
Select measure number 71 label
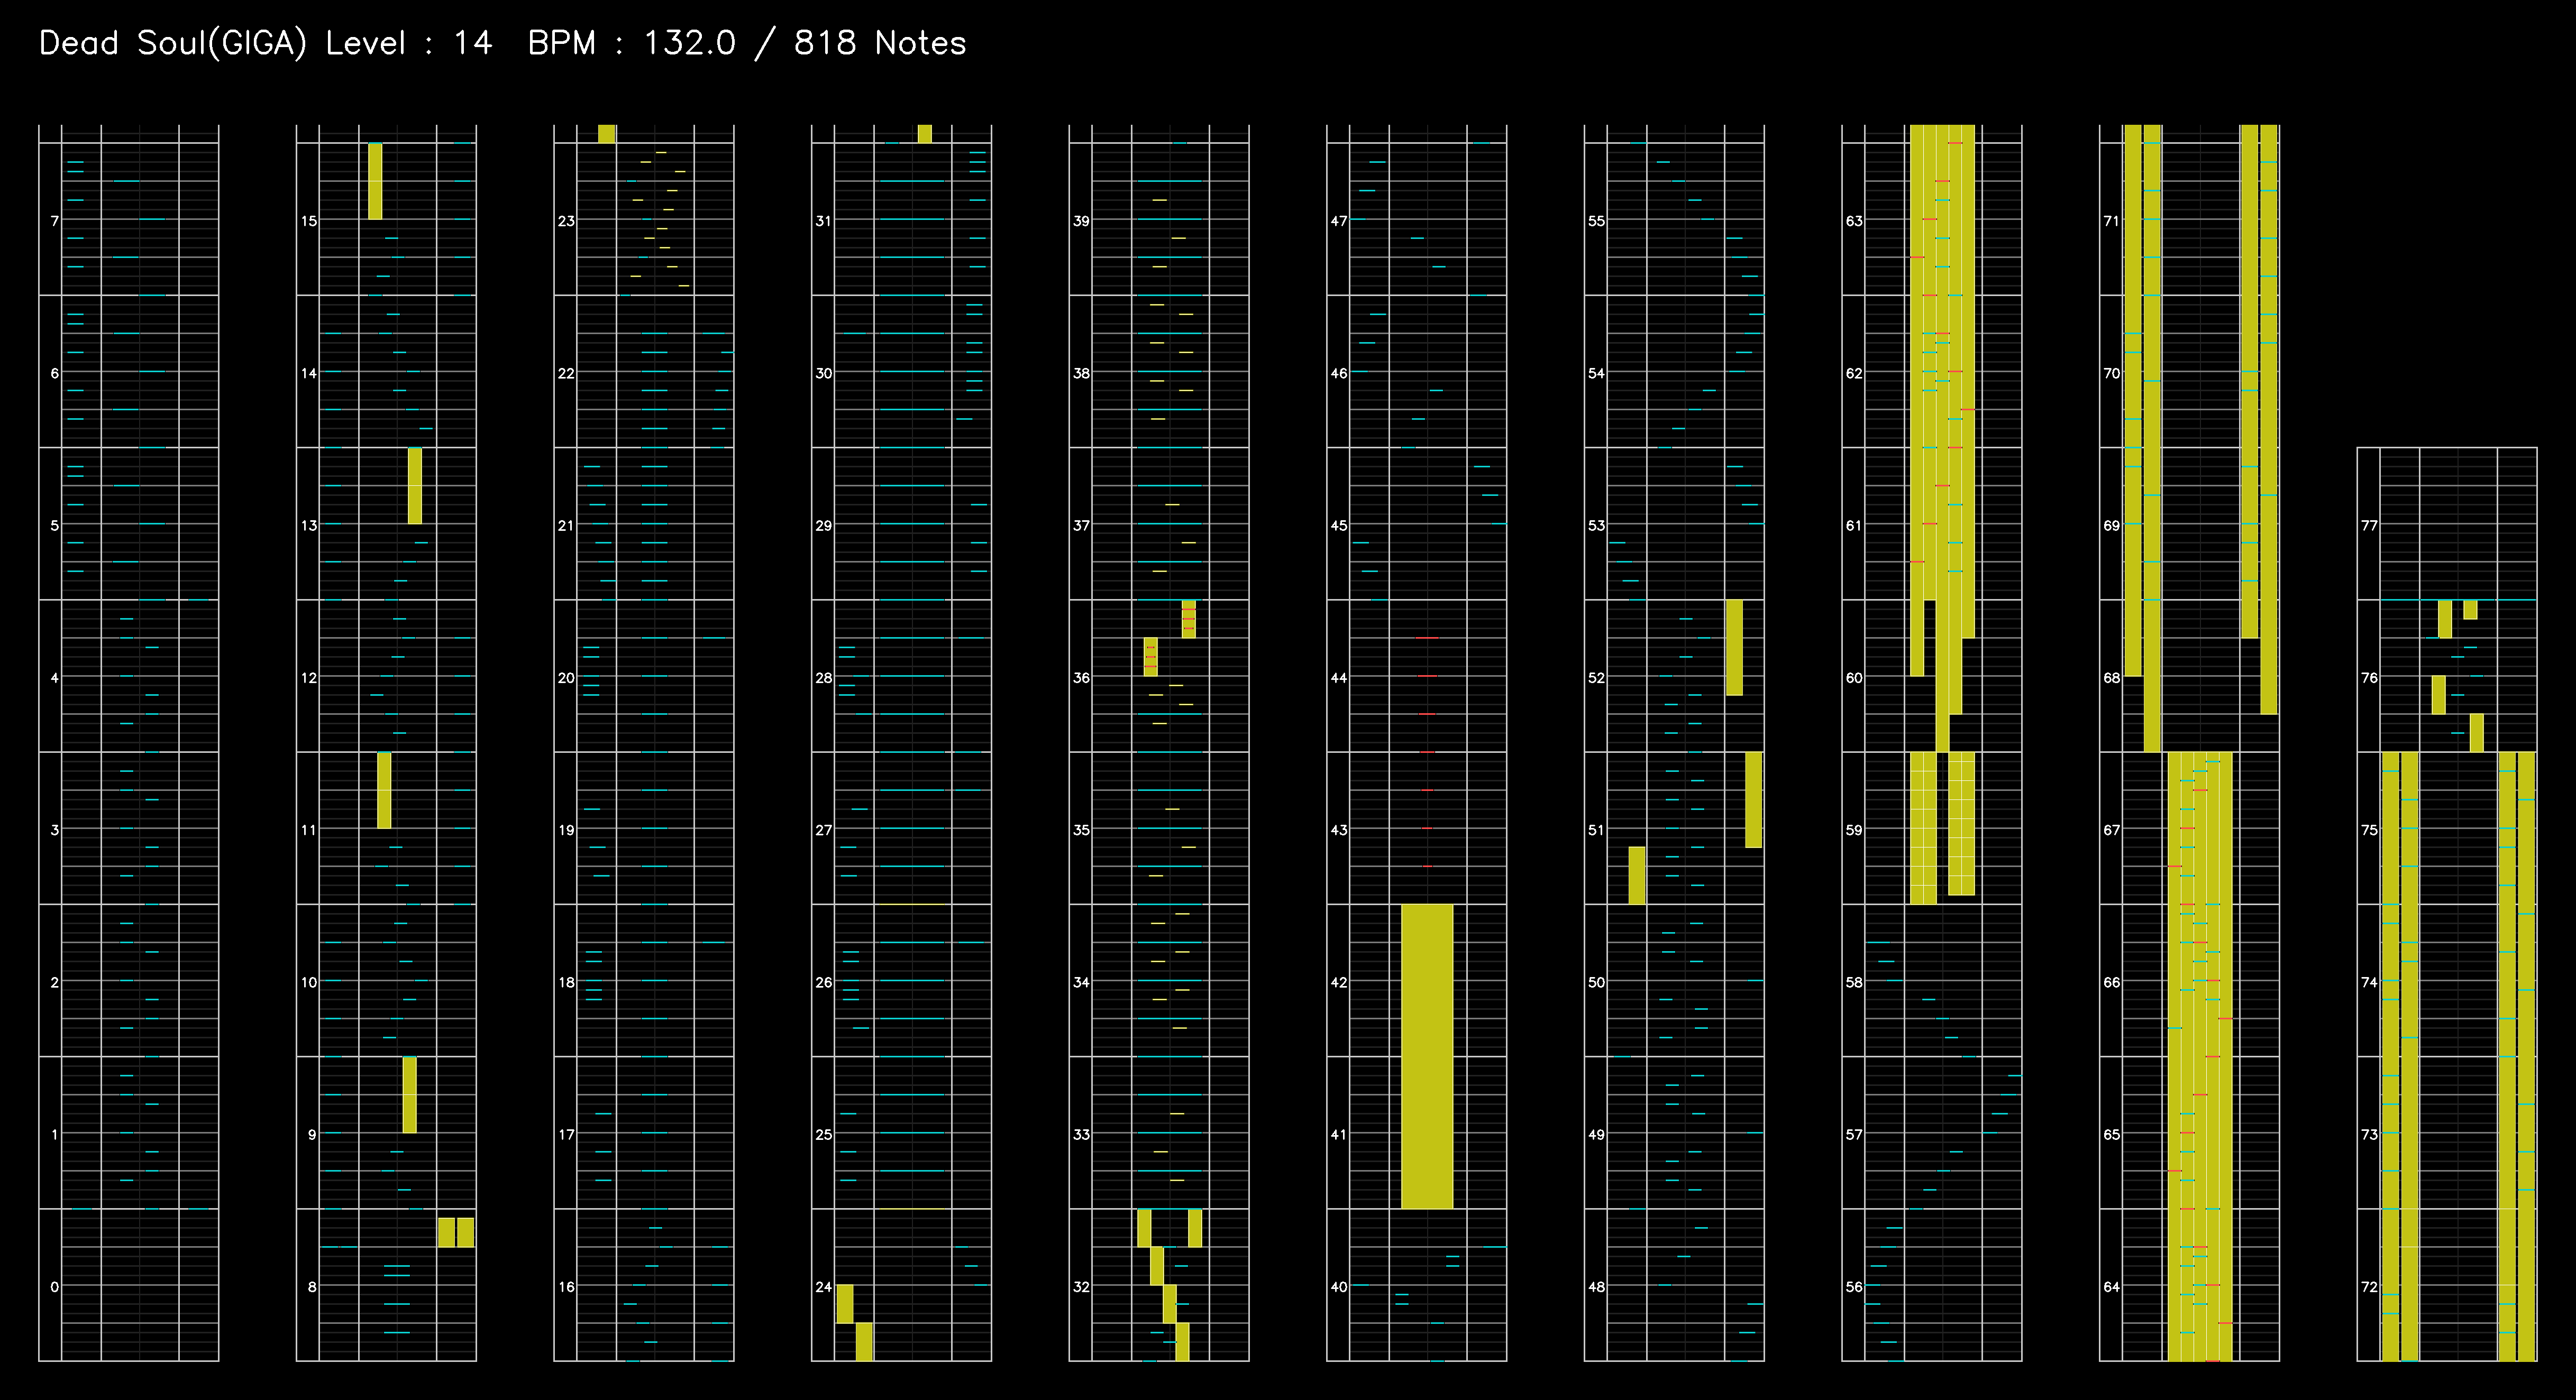pos(2111,221)
